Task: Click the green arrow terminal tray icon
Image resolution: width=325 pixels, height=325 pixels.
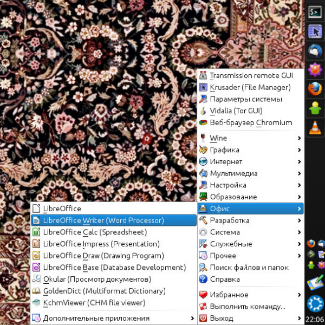Action: coord(311,255)
